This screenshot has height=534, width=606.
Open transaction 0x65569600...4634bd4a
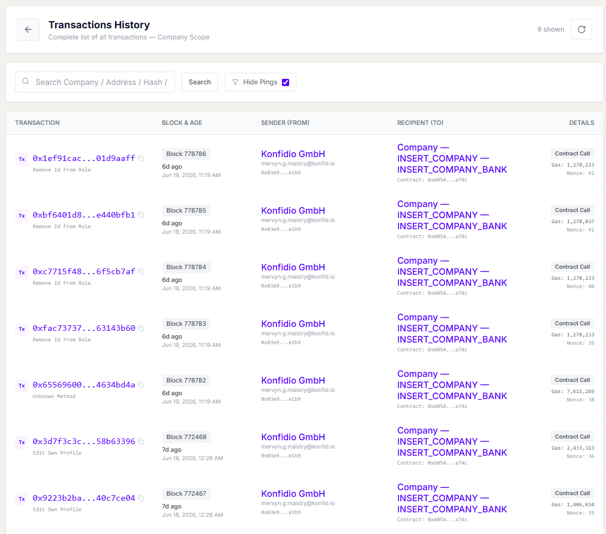[x=84, y=385]
